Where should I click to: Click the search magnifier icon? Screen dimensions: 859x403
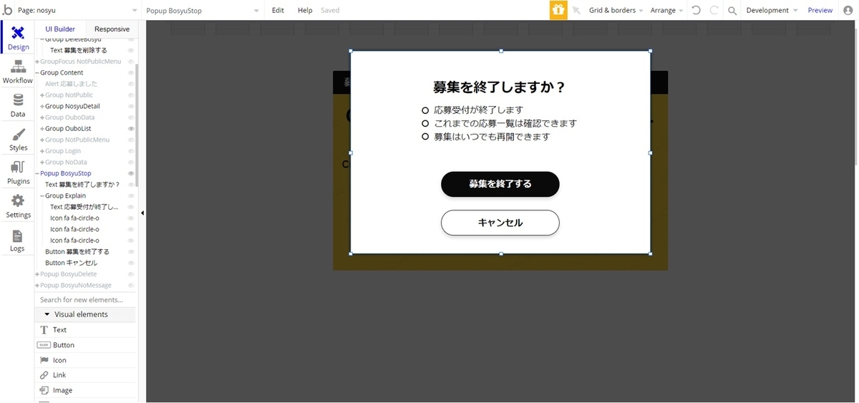[732, 11]
